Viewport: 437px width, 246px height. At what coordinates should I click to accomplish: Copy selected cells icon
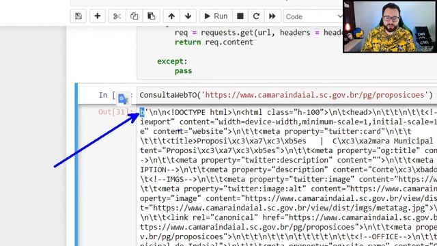pyautogui.click(x=134, y=16)
